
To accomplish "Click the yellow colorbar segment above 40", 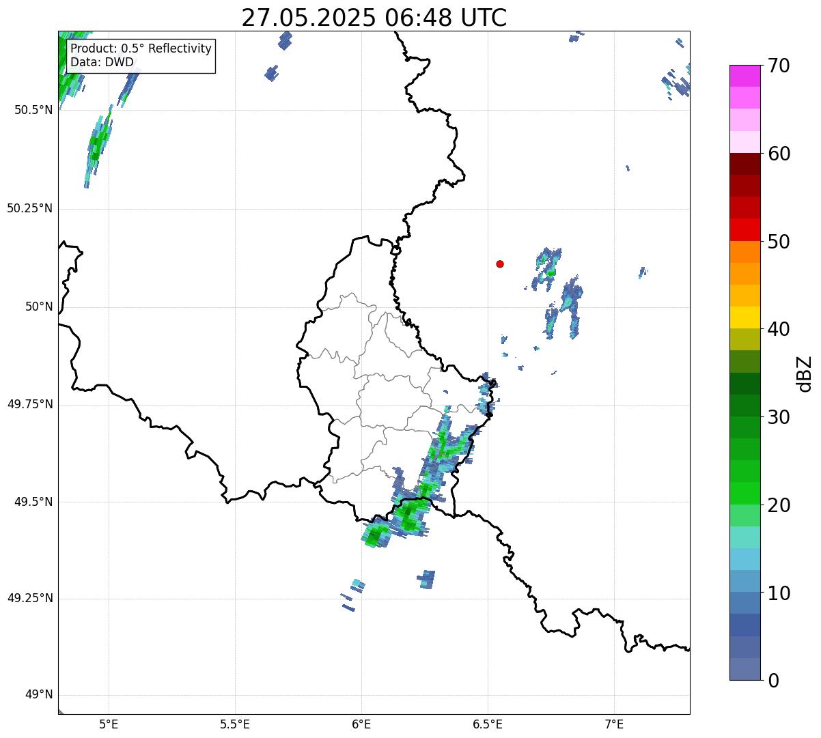I will pyautogui.click(x=745, y=317).
